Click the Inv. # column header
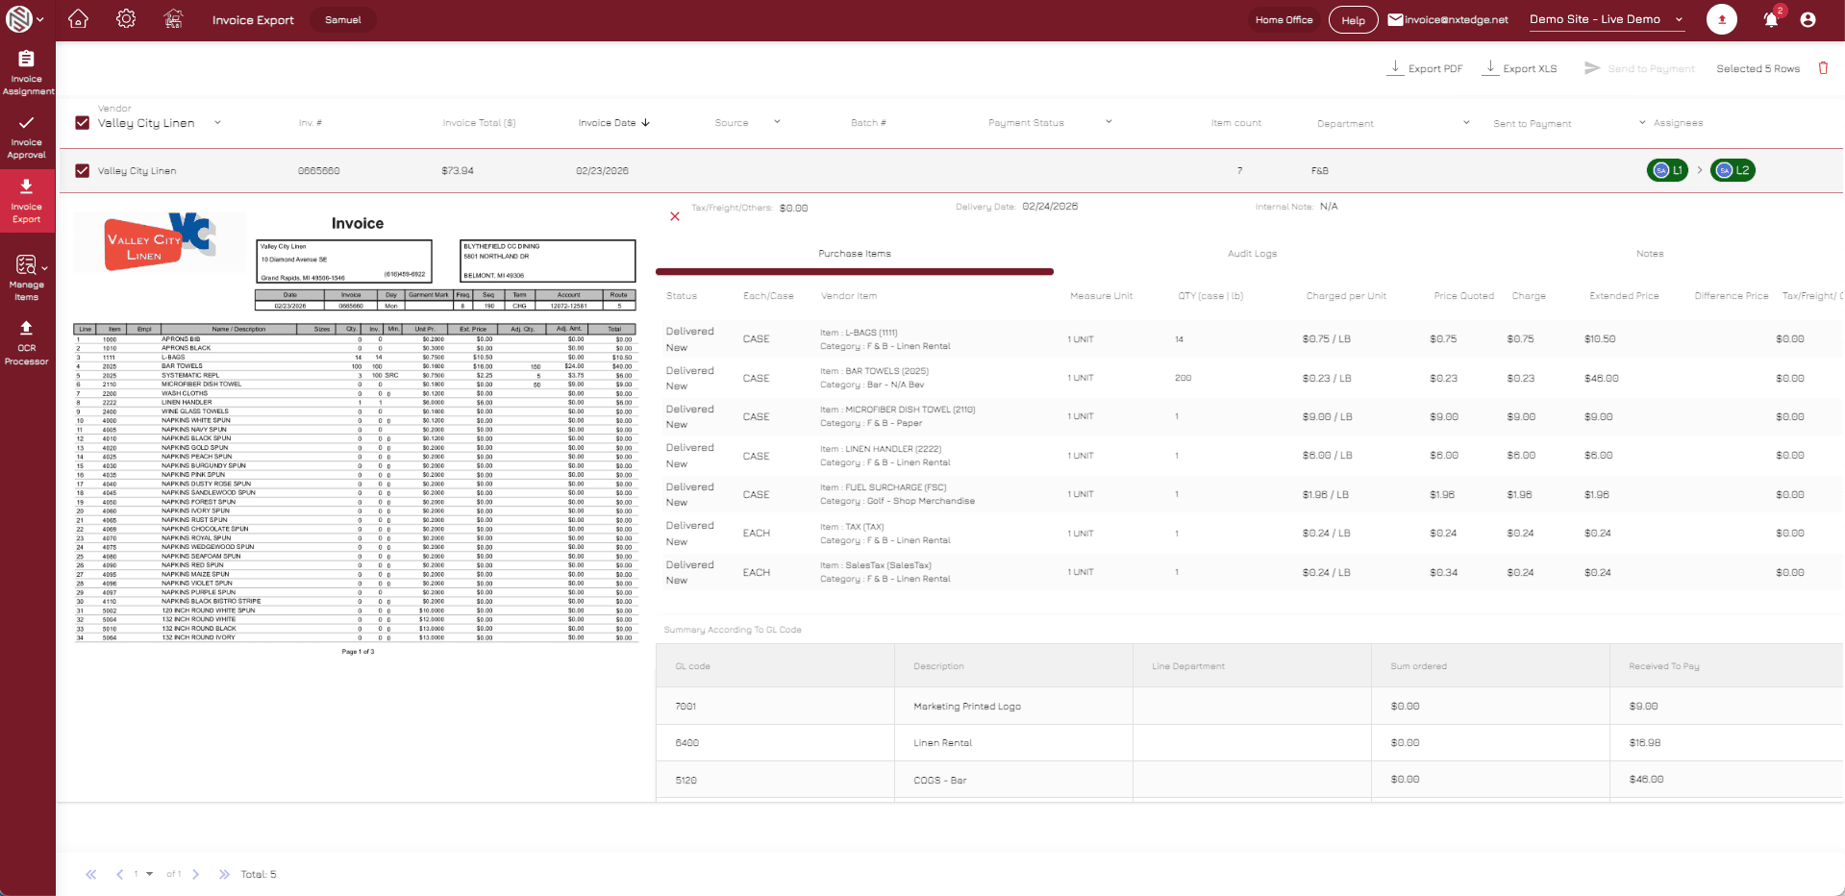 click(310, 123)
